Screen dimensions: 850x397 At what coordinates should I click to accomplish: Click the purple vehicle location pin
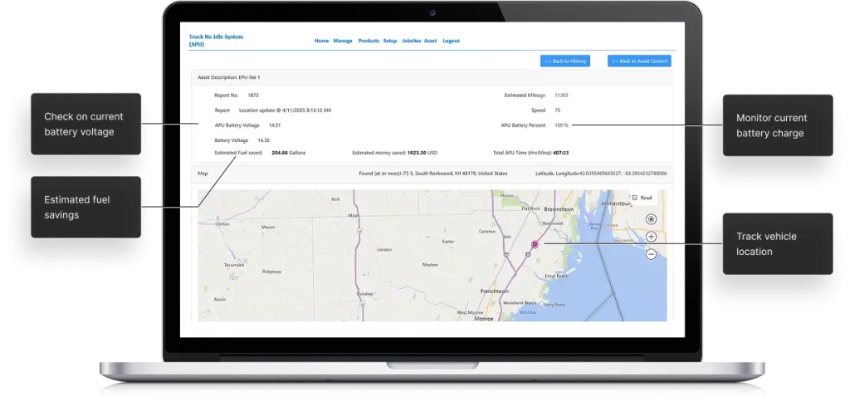tap(535, 244)
